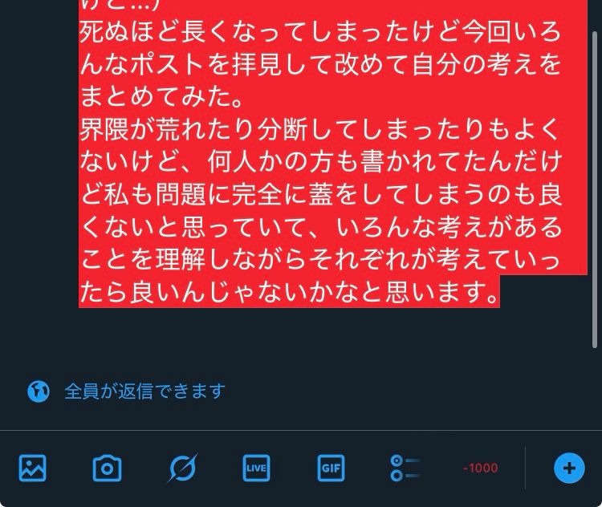Click the line starting ど私も問題に
Image resolution: width=602 pixels, height=507 pixels.
[x=321, y=195]
